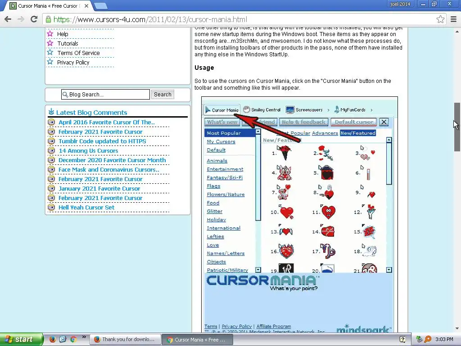Click the cursor grid scroll up arrow
The image size is (461, 346).
click(x=389, y=140)
